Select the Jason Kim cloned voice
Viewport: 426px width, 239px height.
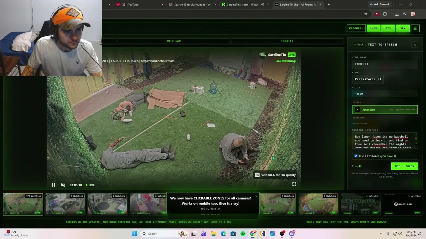pos(385,110)
